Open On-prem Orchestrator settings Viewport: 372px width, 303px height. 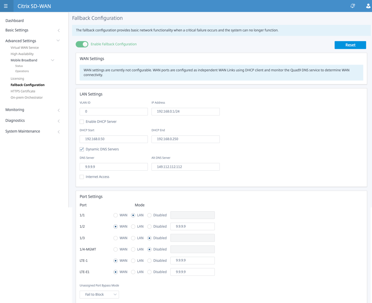point(27,97)
